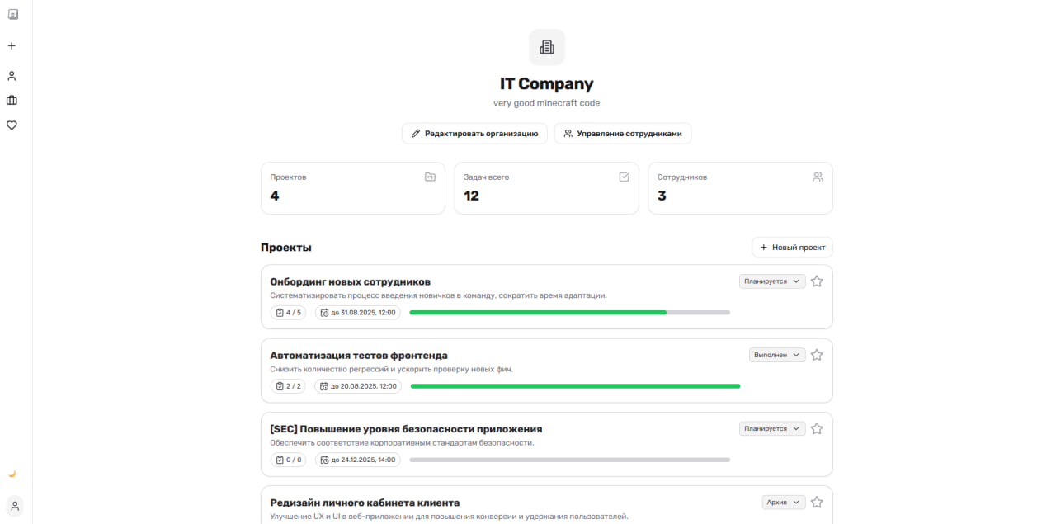Open the briefcase organizations icon
1056x524 pixels.
12,101
